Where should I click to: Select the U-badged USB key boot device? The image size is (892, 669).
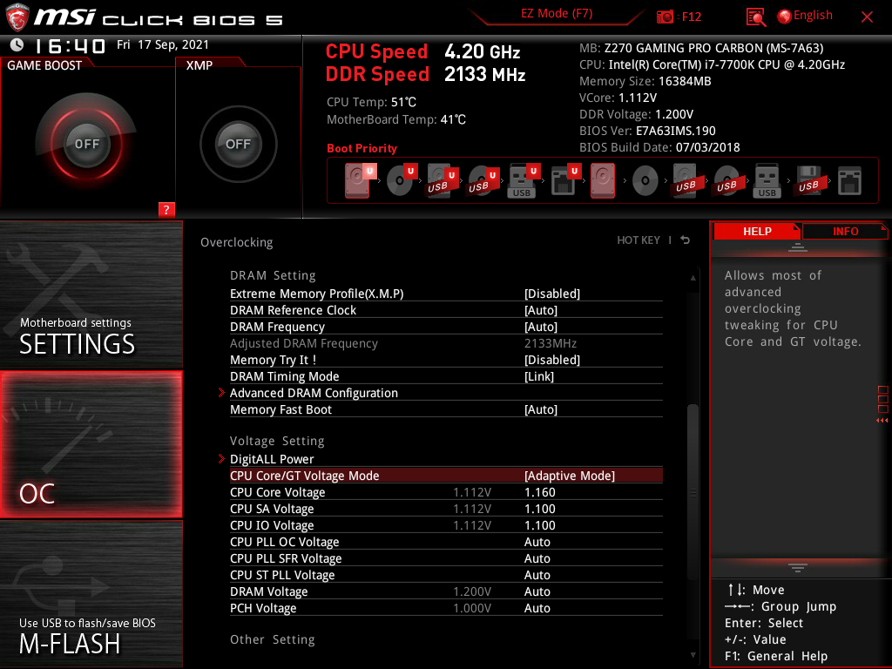pos(524,180)
